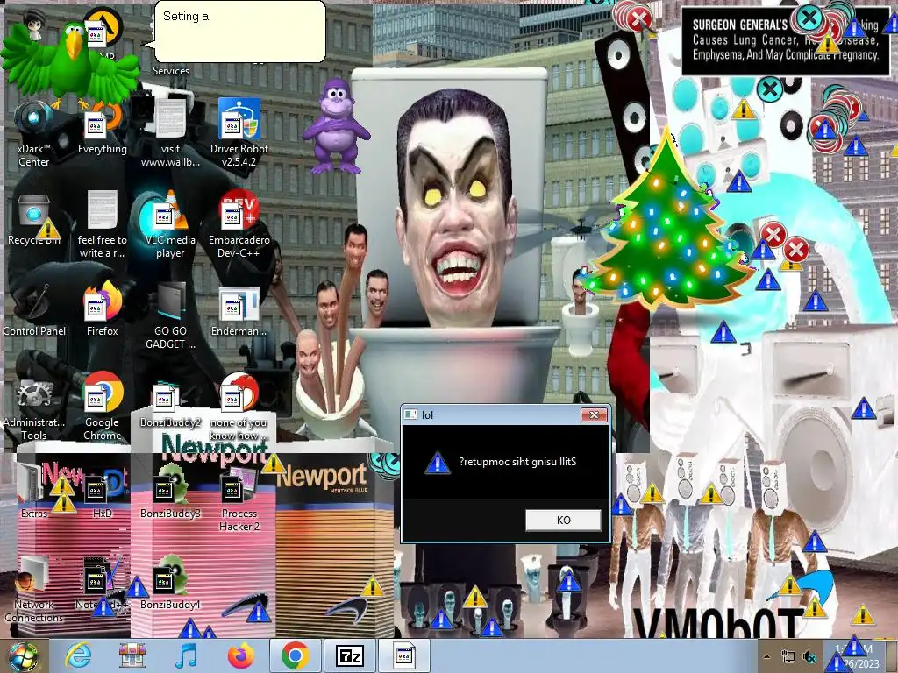The image size is (898, 673).
Task: Launch Google Chrome from desktop icon
Action: point(102,407)
